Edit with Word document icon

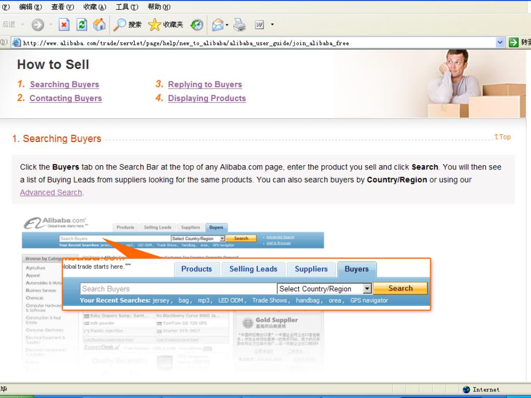[259, 25]
